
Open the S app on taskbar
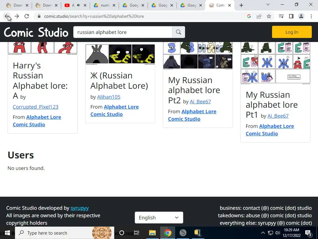[183, 233]
